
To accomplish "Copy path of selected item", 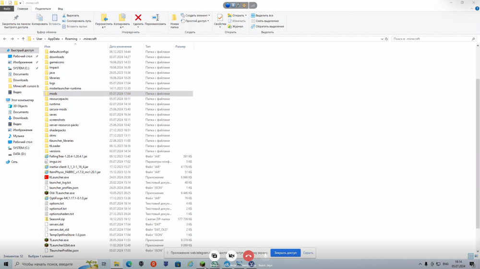I will [x=76, y=21].
